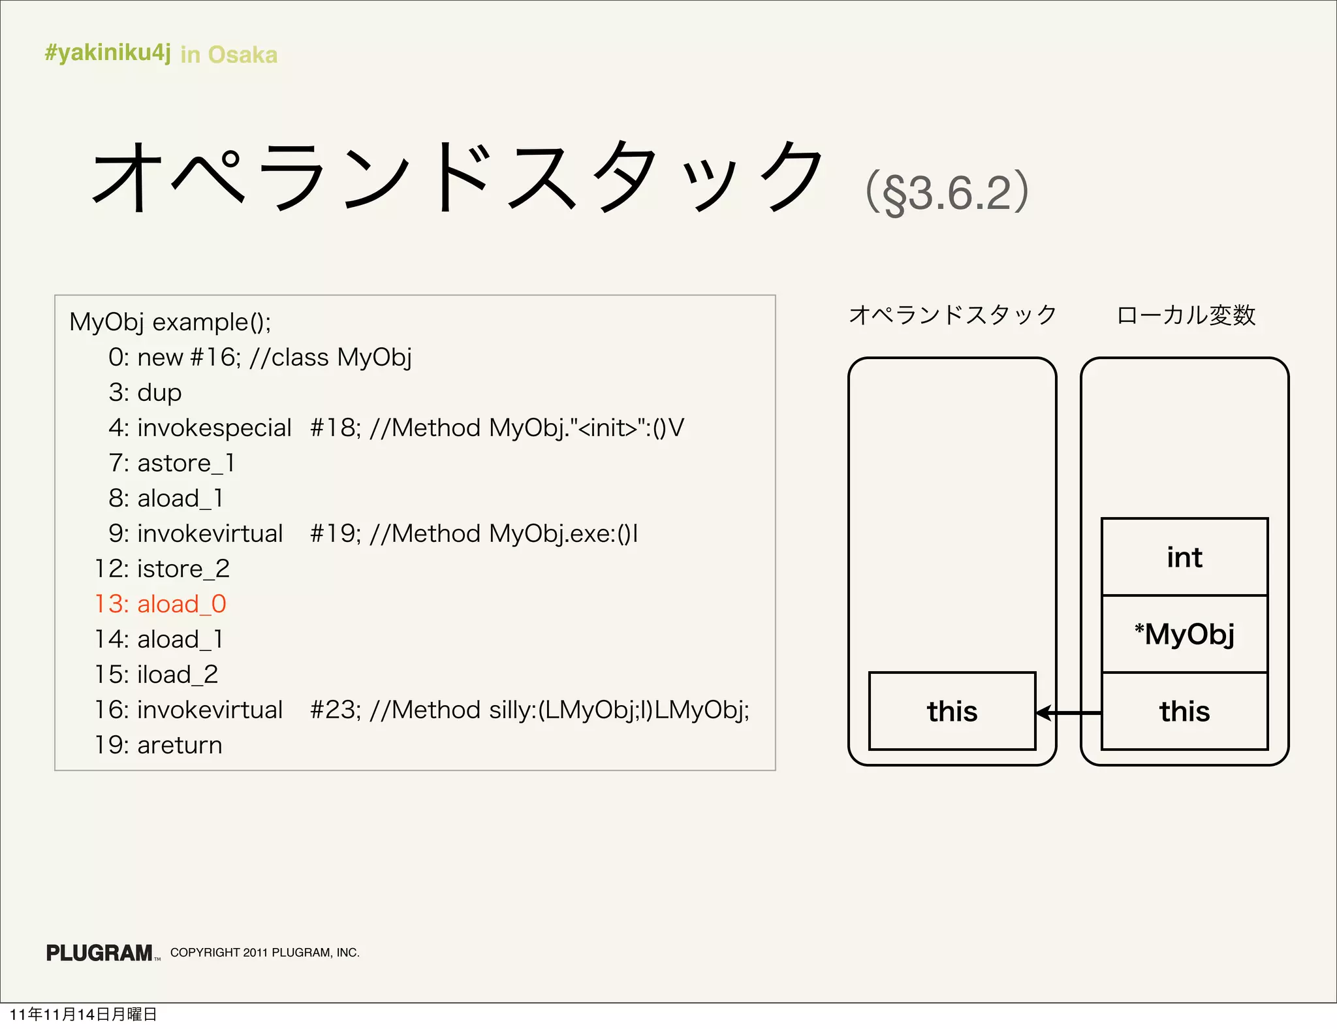Click the large オペランドスタック slide title
Viewport: 1337px width, 1029px height.
pyautogui.click(x=457, y=178)
